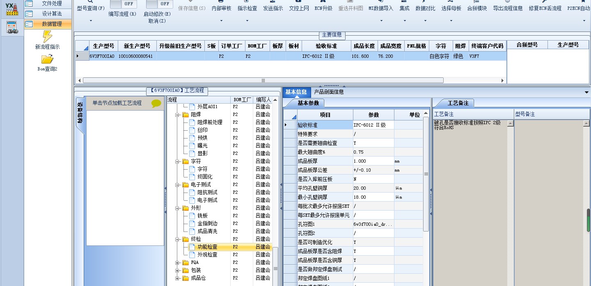
Task: Collapse the 外形 tree node
Action: click(x=178, y=208)
